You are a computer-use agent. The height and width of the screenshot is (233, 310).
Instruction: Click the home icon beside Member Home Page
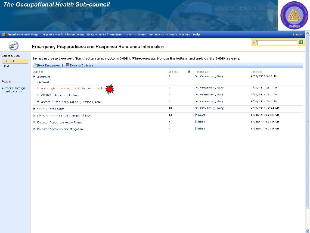4,35
